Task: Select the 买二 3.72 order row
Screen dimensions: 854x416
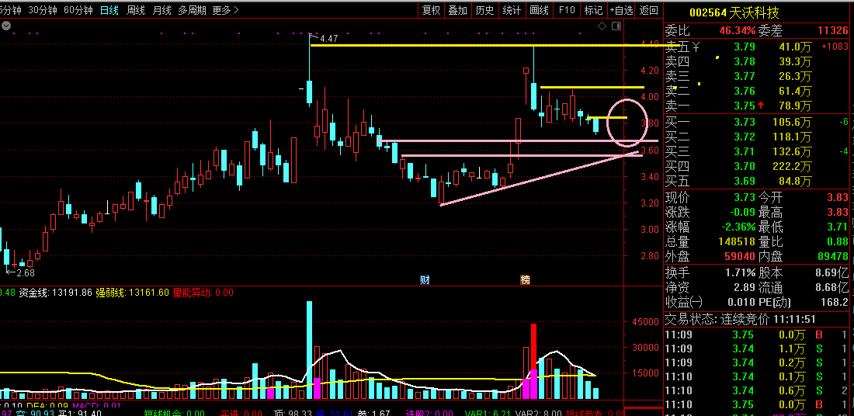Action: pyautogui.click(x=759, y=137)
